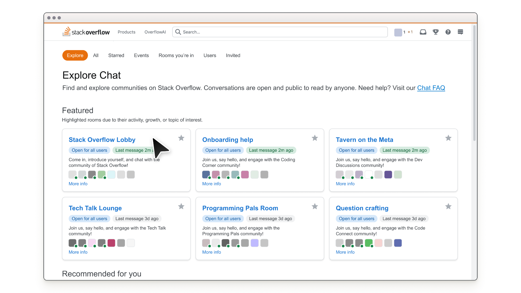Switch to the Starred tab
The height and width of the screenshot is (293, 521).
pos(116,55)
